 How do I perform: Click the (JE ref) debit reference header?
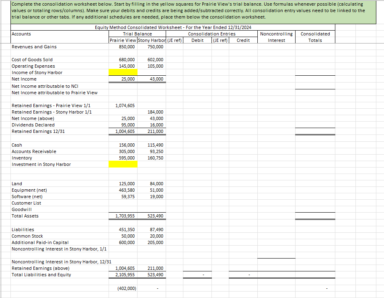[175, 40]
